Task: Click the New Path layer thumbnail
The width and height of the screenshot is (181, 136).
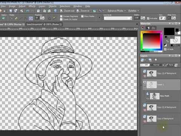Action: (x=155, y=96)
